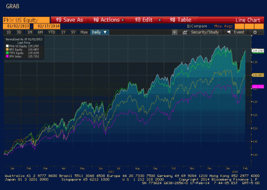
Task: Click the magenta SPX Index legend swatch
Action: [7, 56]
